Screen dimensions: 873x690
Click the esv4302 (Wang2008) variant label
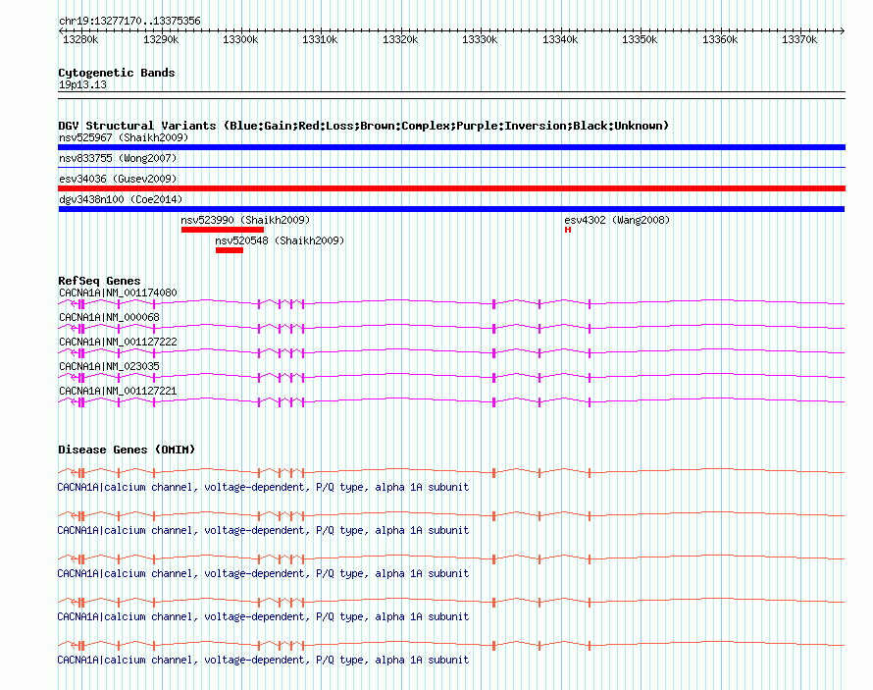click(617, 220)
